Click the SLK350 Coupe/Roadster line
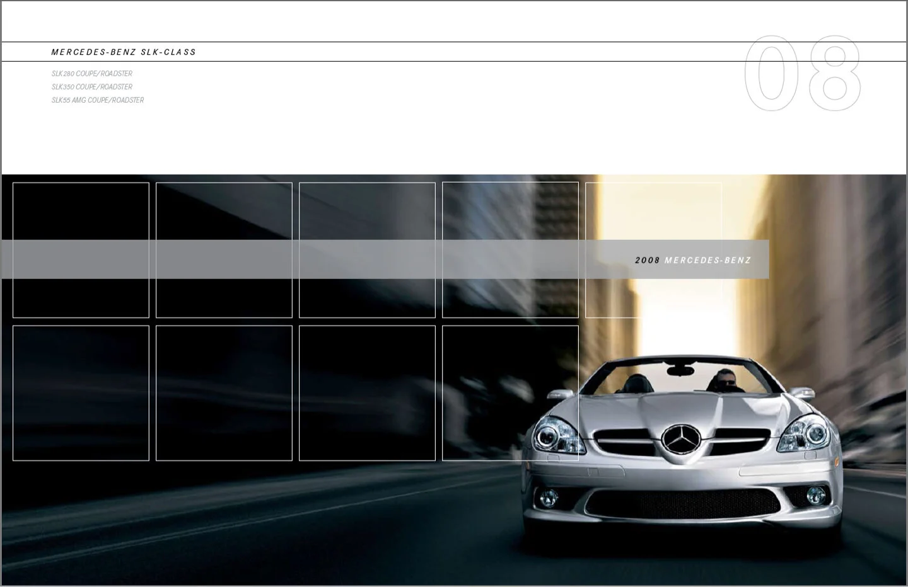The width and height of the screenshot is (908, 587). 92,87
